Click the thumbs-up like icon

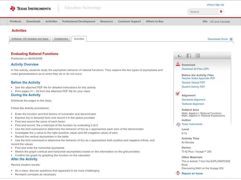tap(180, 56)
